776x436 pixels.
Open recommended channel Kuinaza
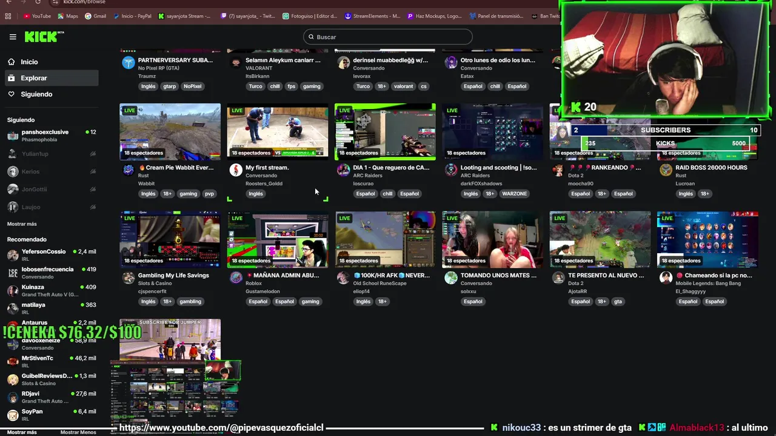click(52, 291)
